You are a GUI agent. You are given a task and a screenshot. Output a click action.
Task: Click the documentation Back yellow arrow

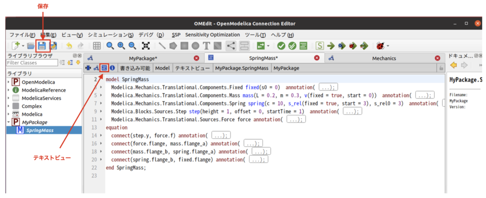coord(453,65)
